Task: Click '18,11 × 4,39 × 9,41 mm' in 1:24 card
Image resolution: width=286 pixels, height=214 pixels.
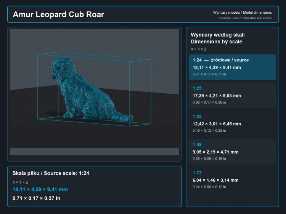Action: [217, 67]
